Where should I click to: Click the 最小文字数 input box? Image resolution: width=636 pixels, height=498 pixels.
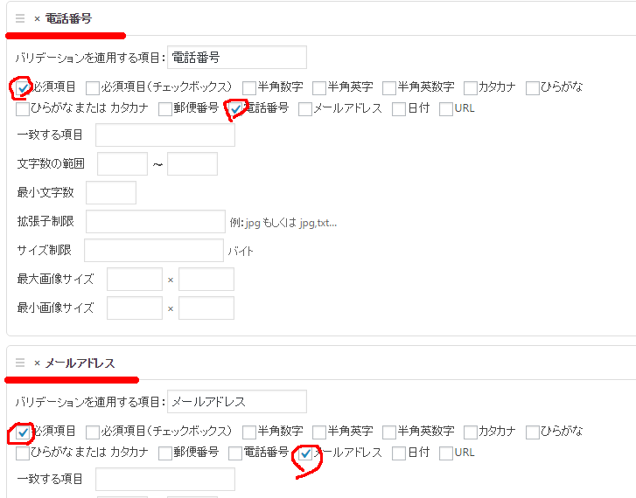pos(111,192)
